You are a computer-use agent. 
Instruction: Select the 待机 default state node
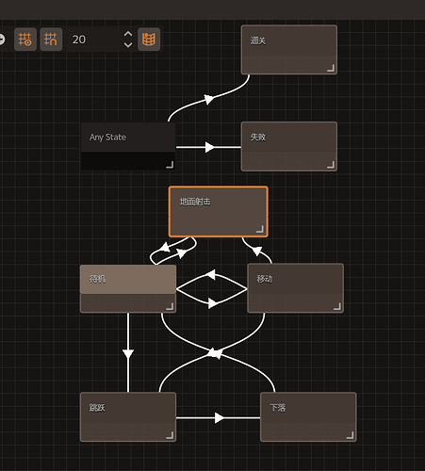click(x=128, y=288)
